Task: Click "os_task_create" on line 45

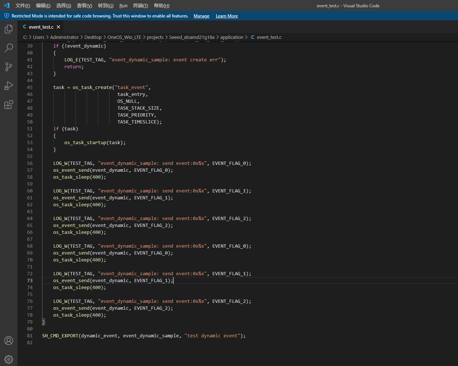Action: click(92, 88)
